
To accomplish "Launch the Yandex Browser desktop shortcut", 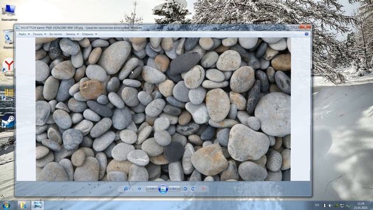I will point(9,67).
